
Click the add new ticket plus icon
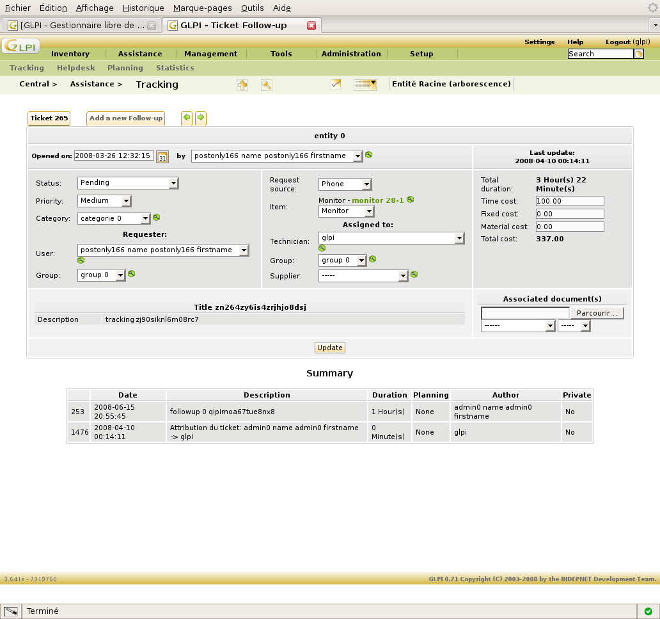pyautogui.click(x=242, y=84)
